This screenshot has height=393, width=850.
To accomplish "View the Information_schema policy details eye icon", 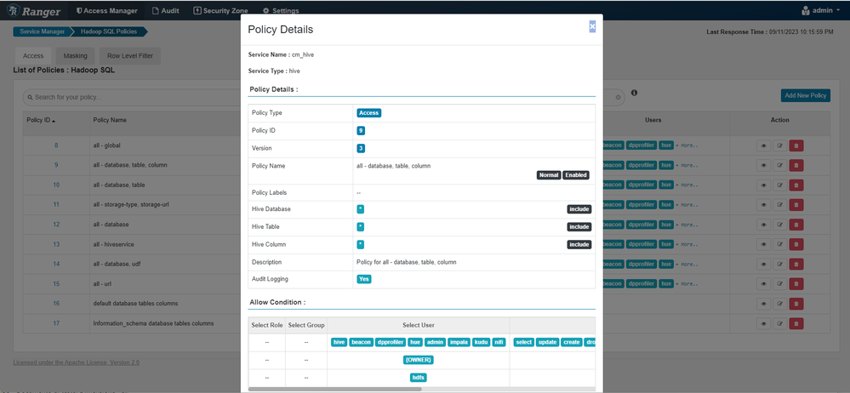I will (x=763, y=323).
